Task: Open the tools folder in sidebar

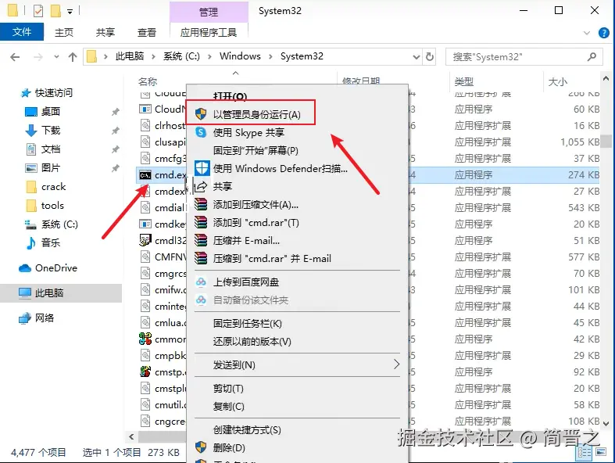Action: click(52, 206)
